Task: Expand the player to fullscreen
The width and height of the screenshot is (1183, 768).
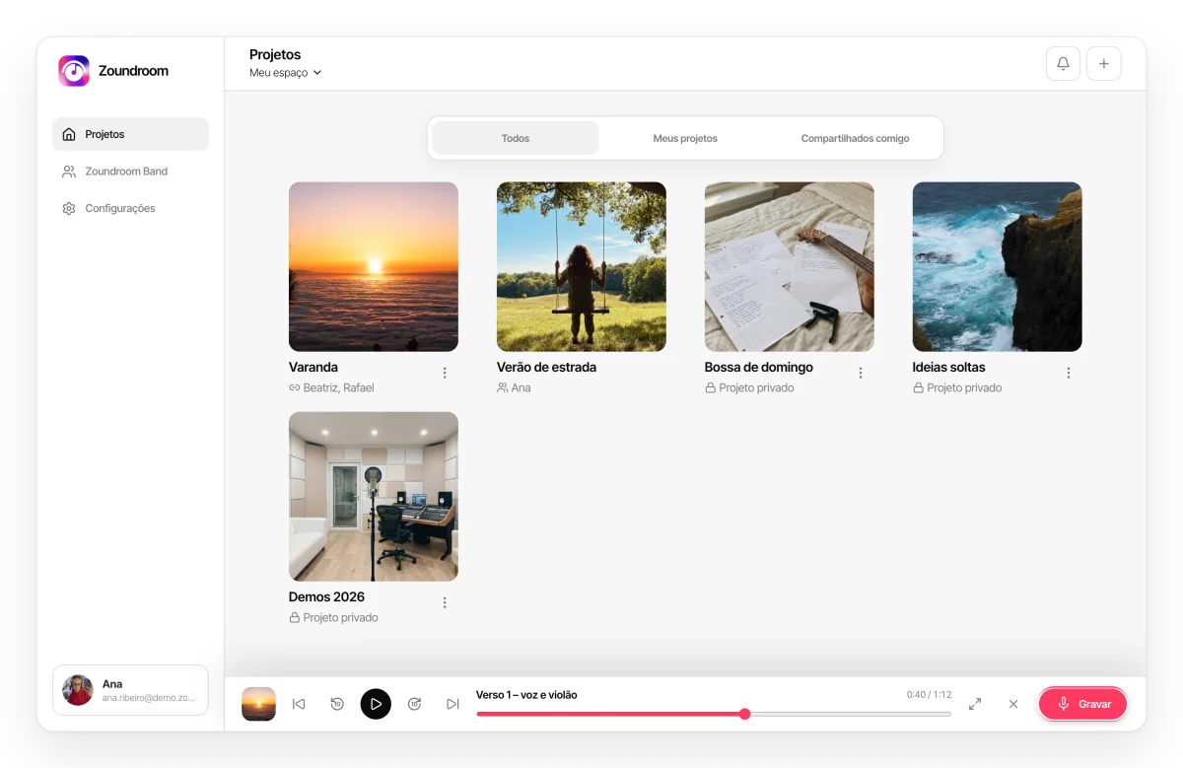Action: pyautogui.click(x=975, y=704)
